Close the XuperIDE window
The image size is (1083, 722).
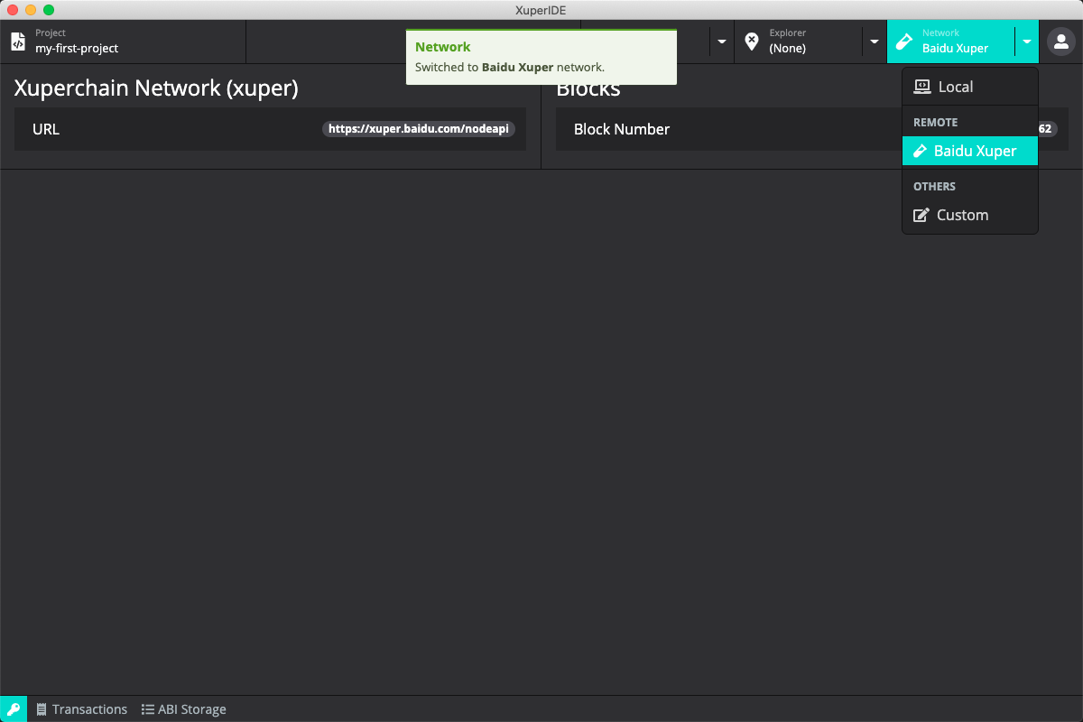pyautogui.click(x=13, y=10)
